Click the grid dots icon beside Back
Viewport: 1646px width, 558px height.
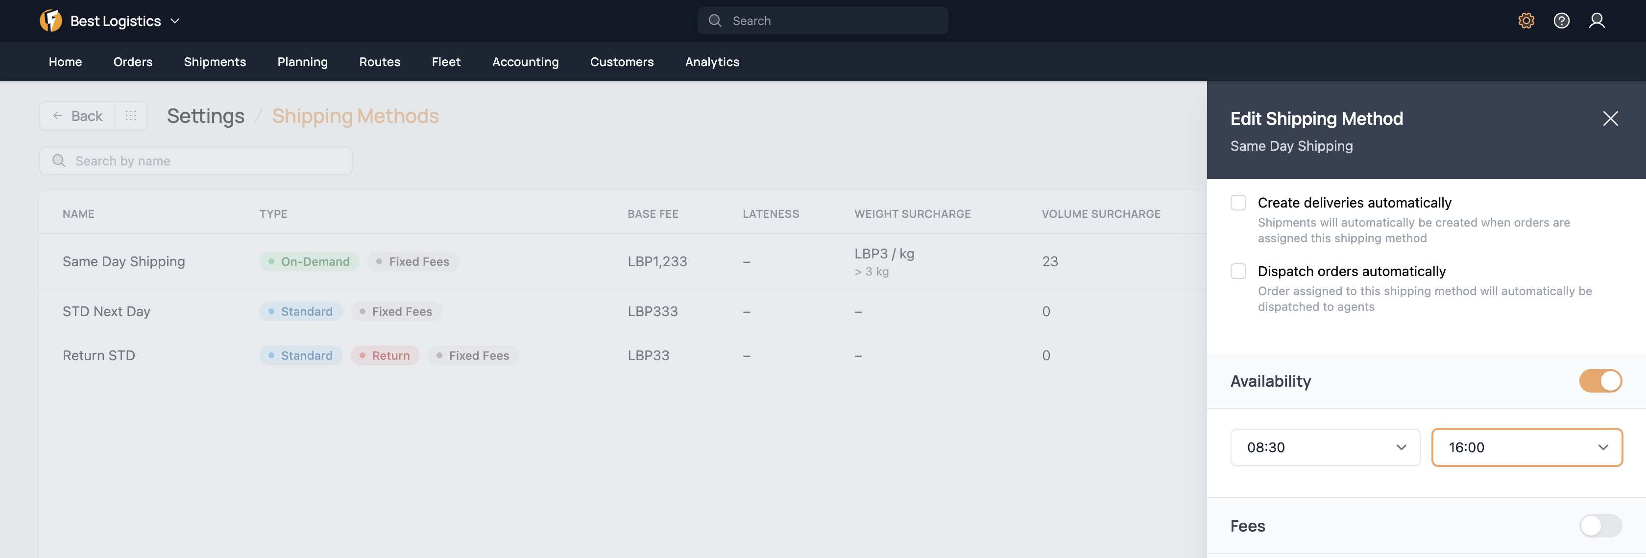(x=131, y=116)
